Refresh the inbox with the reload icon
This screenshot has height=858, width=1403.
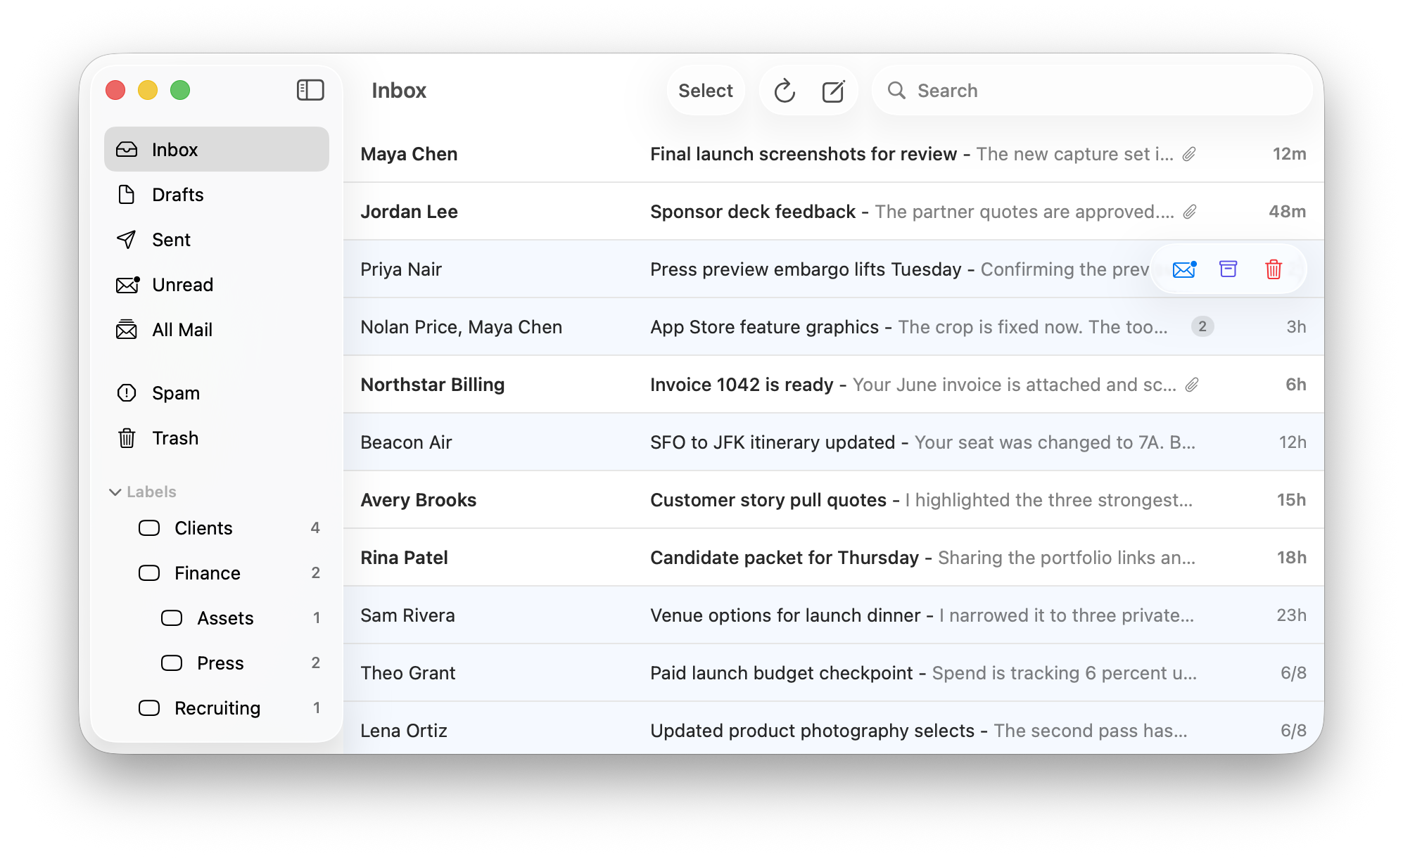point(785,91)
